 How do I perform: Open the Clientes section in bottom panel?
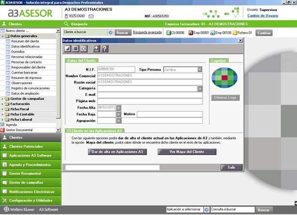[x=30, y=137]
